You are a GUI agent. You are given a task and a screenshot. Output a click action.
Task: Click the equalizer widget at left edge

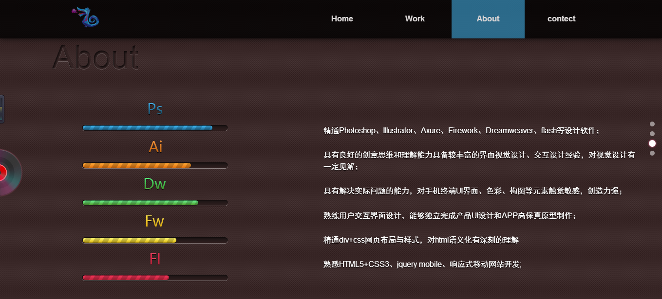pos(2,109)
